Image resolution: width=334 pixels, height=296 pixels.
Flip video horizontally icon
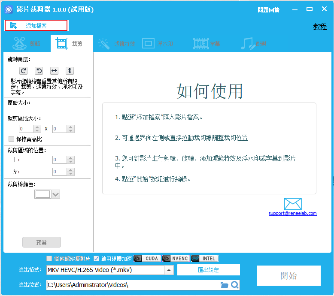point(55,71)
